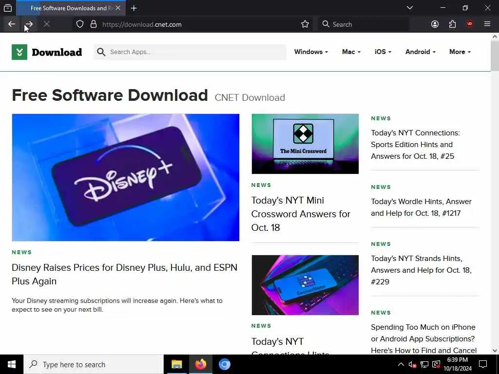Image resolution: width=499 pixels, height=374 pixels.
Task: Click the Firefox taskbar icon
Action: click(200, 364)
